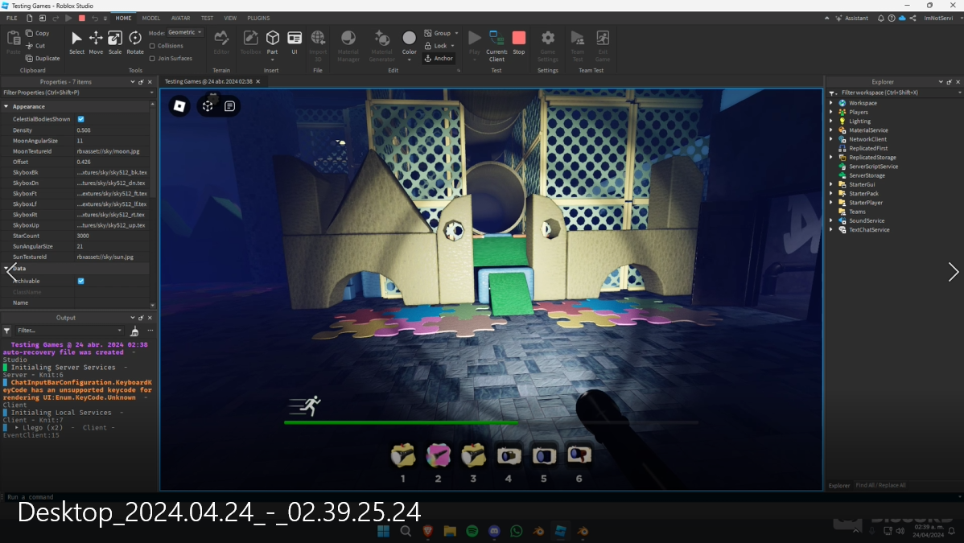964x543 pixels.
Task: Insert a new Part
Action: (272, 43)
